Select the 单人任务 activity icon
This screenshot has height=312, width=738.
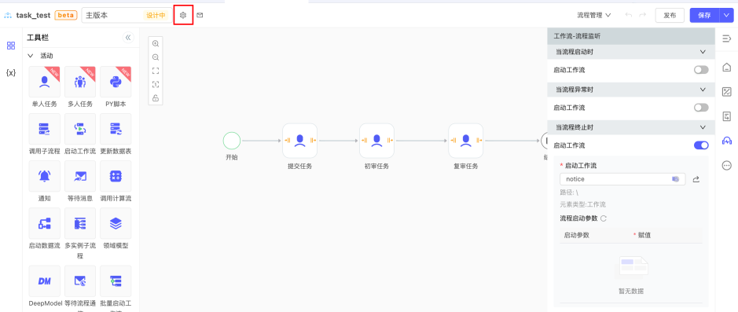45,82
